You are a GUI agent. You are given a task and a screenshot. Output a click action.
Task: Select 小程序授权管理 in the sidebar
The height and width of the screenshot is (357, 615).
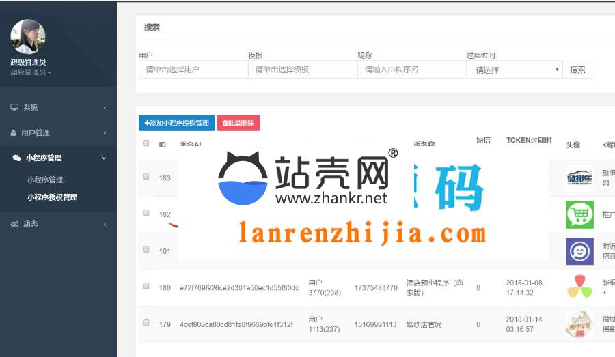[x=52, y=197]
